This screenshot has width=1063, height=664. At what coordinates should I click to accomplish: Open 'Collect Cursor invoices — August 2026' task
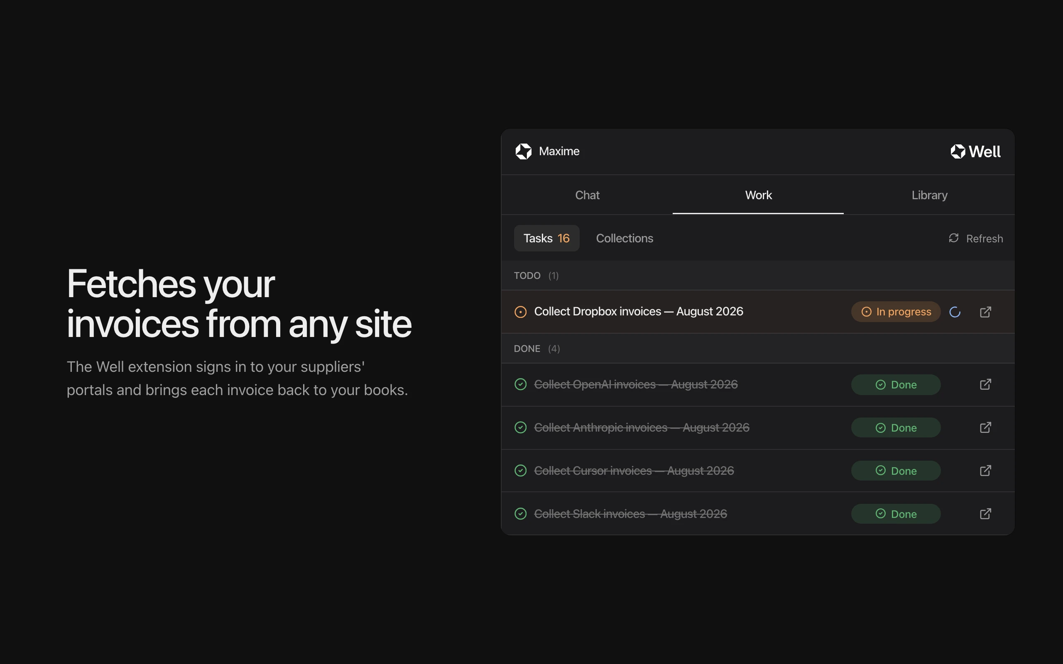pos(634,470)
